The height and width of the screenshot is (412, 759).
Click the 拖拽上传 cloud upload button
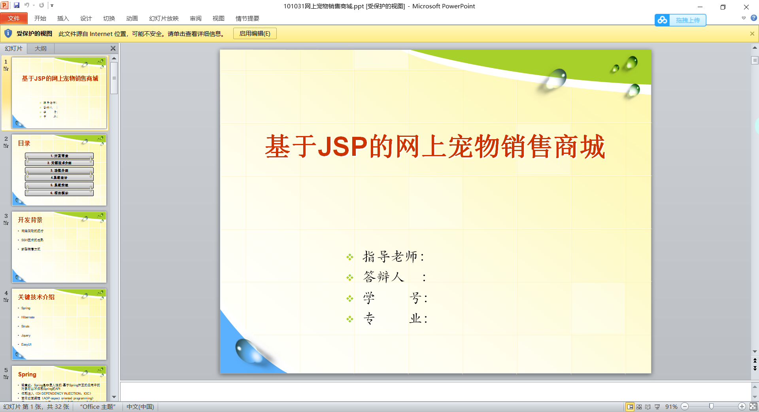[x=688, y=20]
